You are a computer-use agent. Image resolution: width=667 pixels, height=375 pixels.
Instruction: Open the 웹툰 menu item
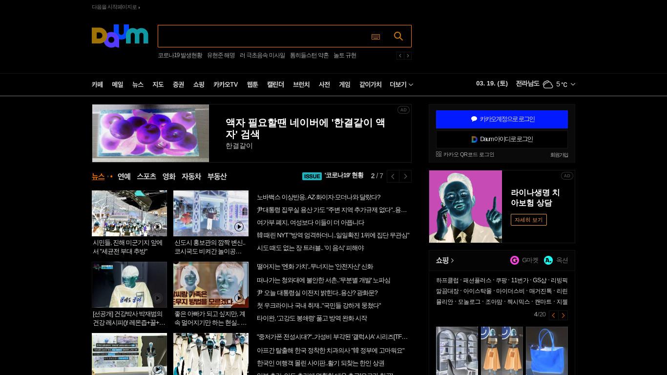tap(252, 84)
